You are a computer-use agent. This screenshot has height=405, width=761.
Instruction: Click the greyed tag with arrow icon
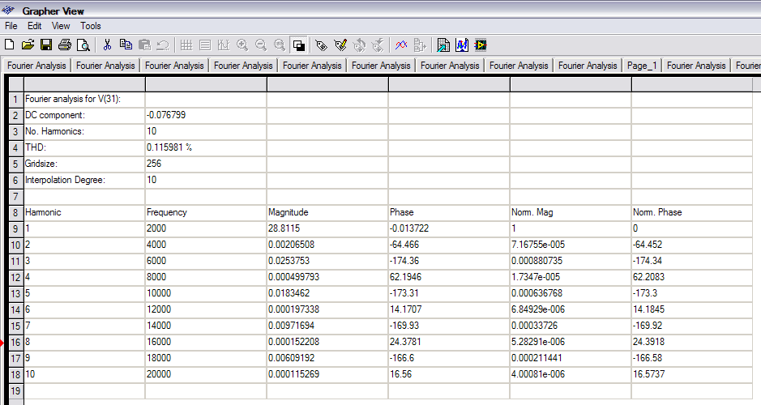378,45
